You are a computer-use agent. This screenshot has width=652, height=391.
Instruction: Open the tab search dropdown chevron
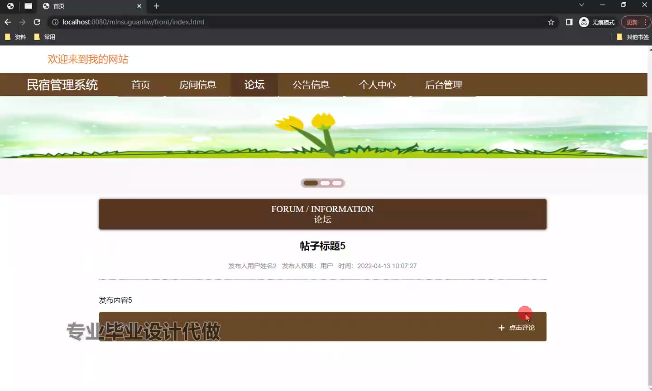582,5
